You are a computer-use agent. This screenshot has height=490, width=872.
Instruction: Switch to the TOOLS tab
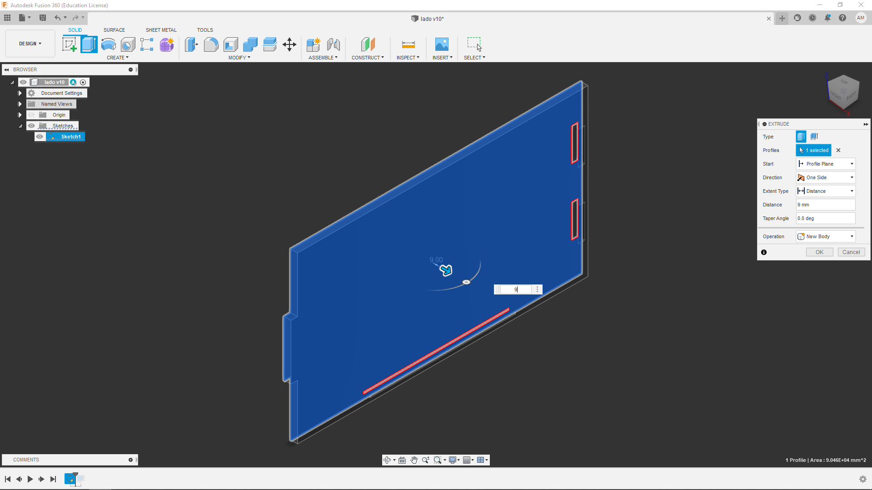point(205,30)
